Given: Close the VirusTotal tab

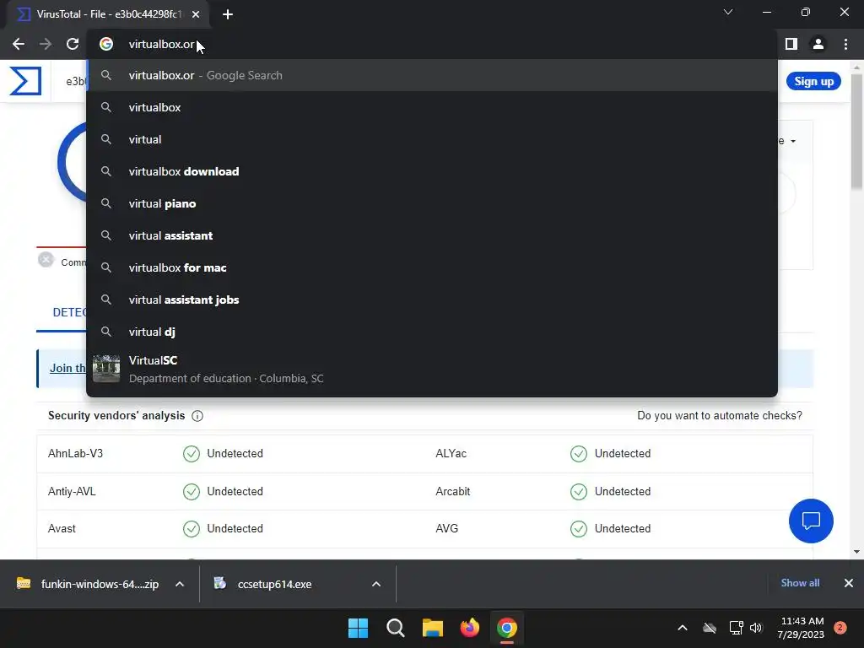Looking at the screenshot, I should (x=196, y=14).
